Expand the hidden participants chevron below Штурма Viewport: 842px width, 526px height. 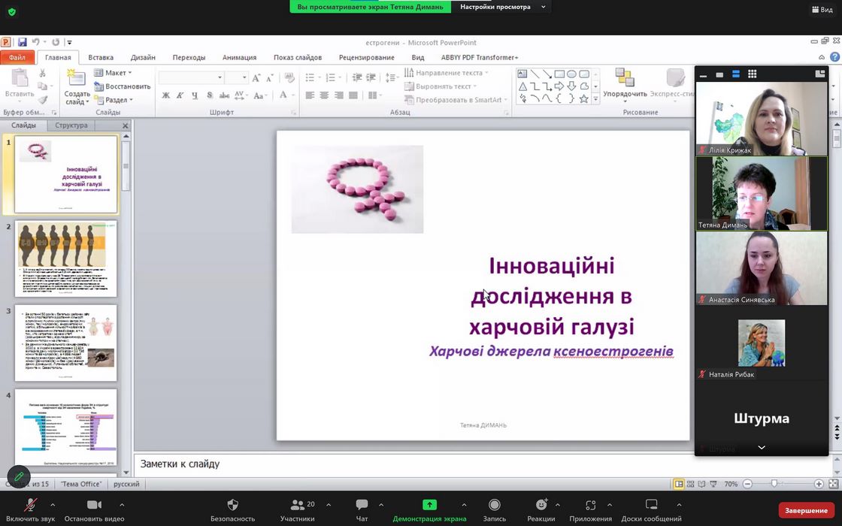pyautogui.click(x=761, y=447)
